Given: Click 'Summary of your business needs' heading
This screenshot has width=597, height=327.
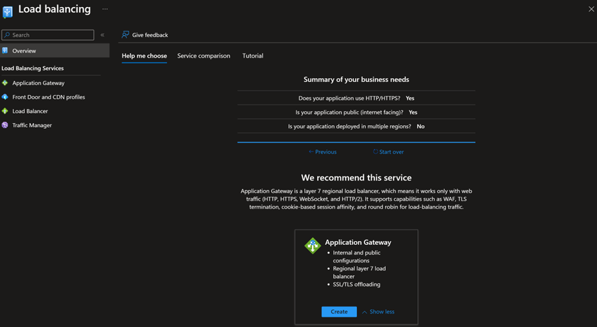Looking at the screenshot, I should (356, 80).
